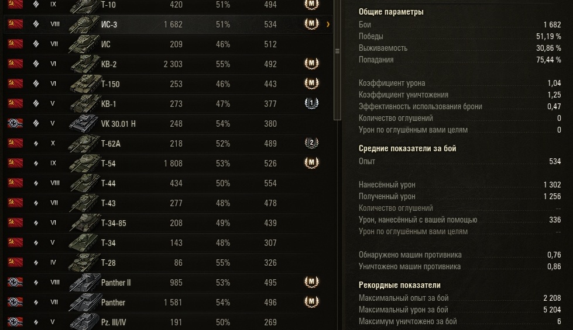Select the Т-28 tank in the list
Viewport: 573px width, 330px height.
[x=108, y=263]
